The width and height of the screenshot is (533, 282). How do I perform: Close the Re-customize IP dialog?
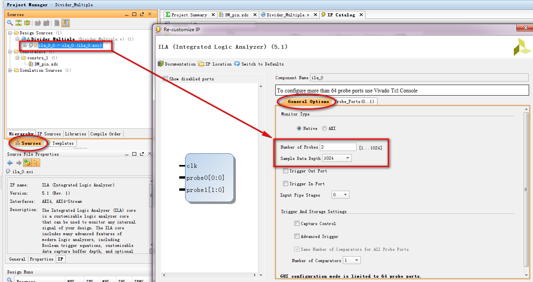point(524,28)
